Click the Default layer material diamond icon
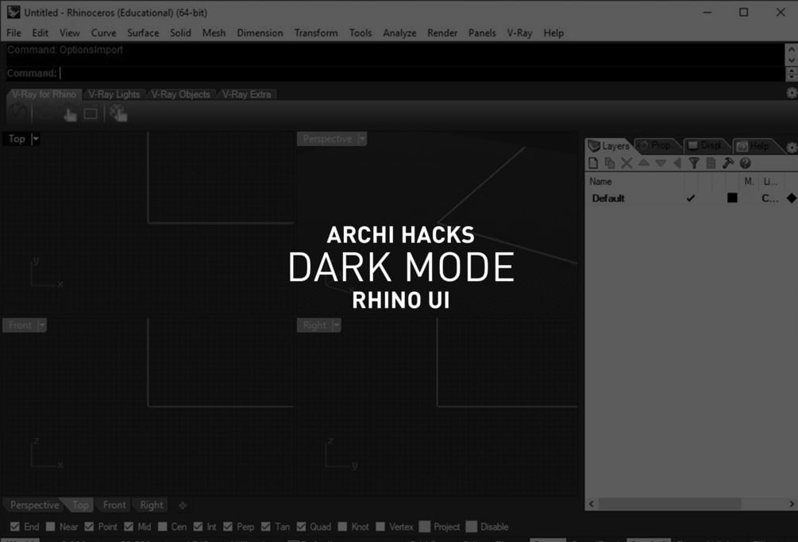This screenshot has height=542, width=798. (791, 198)
